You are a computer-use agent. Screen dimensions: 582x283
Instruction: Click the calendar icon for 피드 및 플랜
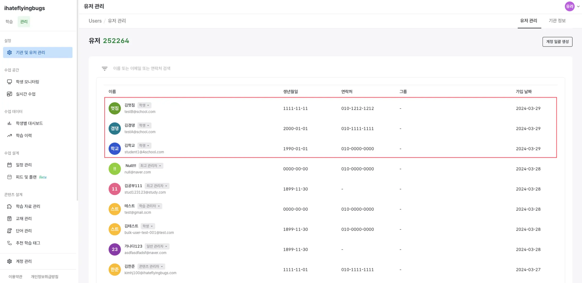[9, 177]
